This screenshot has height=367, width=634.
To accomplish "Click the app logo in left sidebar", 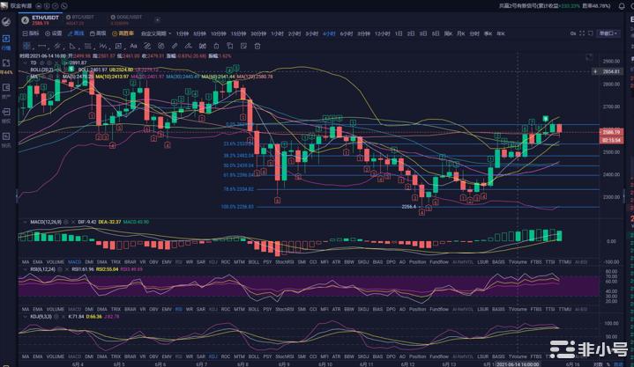I will (x=6, y=21).
